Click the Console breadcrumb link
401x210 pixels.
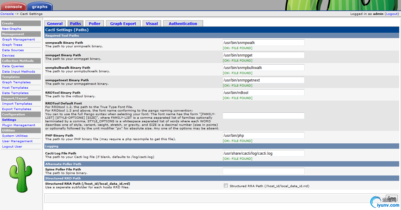click(x=7, y=14)
